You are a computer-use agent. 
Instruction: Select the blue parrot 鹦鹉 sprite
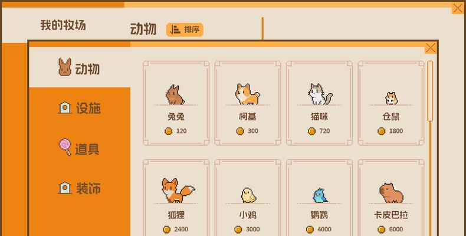click(x=320, y=195)
